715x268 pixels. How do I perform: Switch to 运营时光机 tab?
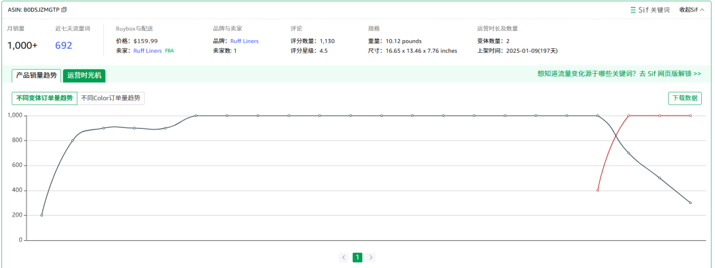point(84,75)
